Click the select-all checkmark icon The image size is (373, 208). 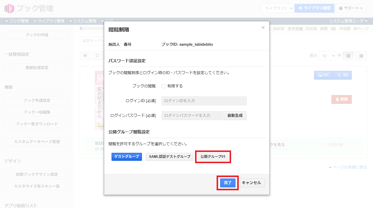(85, 56)
